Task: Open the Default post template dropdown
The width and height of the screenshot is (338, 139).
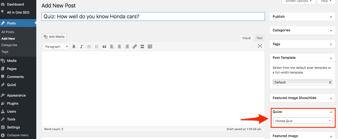Action: pos(302,82)
